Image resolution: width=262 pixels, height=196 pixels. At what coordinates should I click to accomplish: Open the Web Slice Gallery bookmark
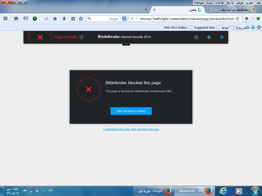coord(178,28)
